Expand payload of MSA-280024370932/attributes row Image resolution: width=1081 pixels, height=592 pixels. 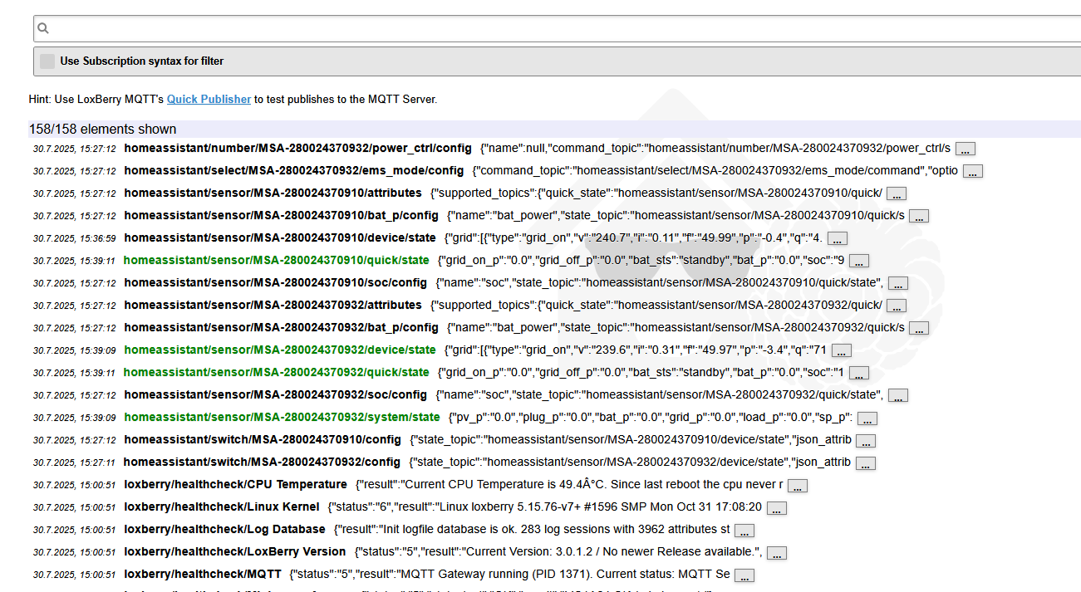click(896, 306)
